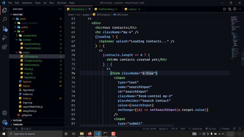Click the Synchronize Changes cloud icon
The image size is (244, 137).
point(16,129)
